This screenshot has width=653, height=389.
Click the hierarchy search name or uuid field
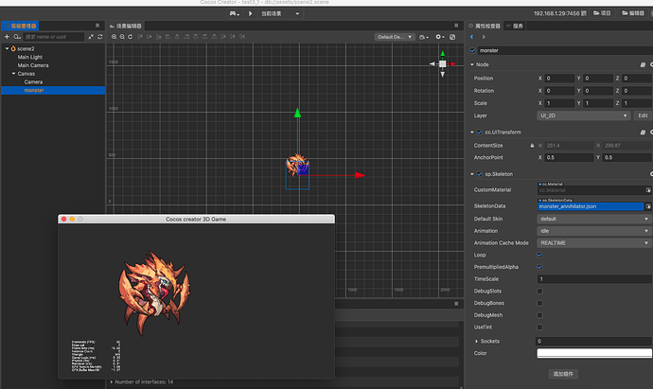point(53,37)
